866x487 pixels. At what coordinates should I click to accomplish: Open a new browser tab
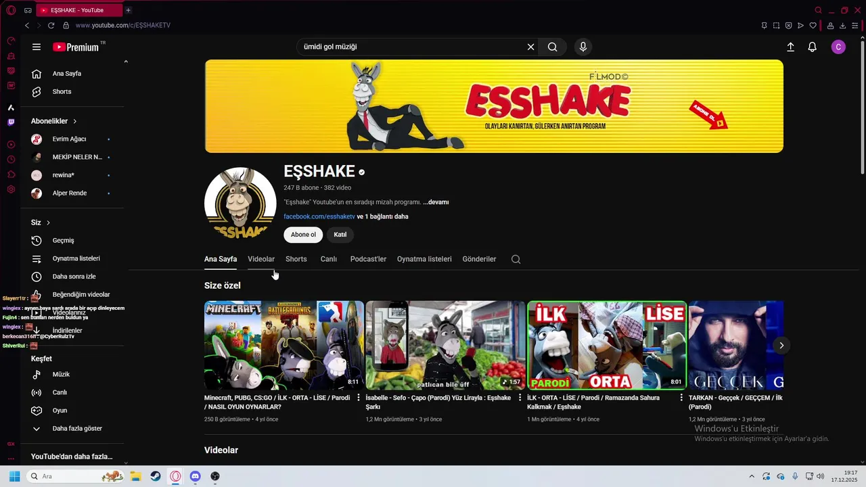[128, 10]
